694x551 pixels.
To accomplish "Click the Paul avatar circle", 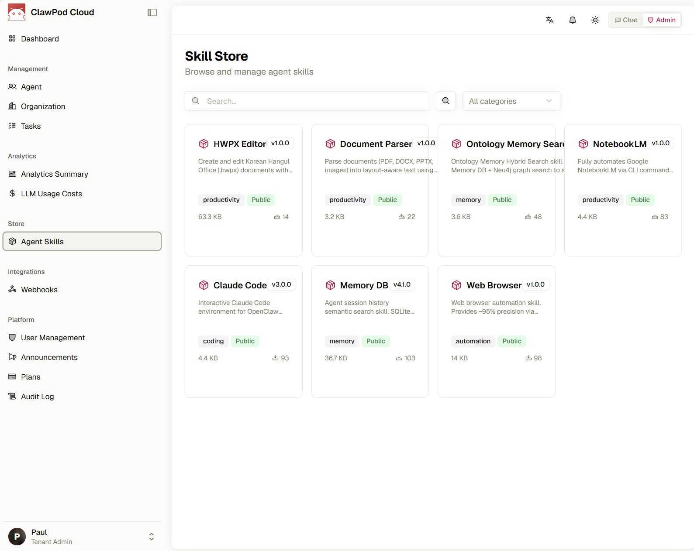I will click(17, 537).
